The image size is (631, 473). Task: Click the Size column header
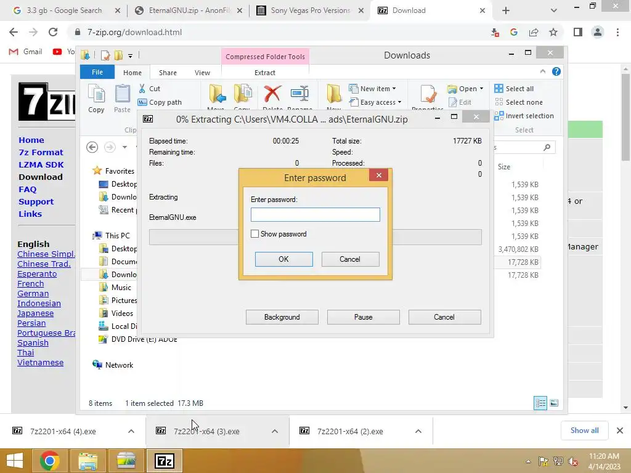(504, 166)
